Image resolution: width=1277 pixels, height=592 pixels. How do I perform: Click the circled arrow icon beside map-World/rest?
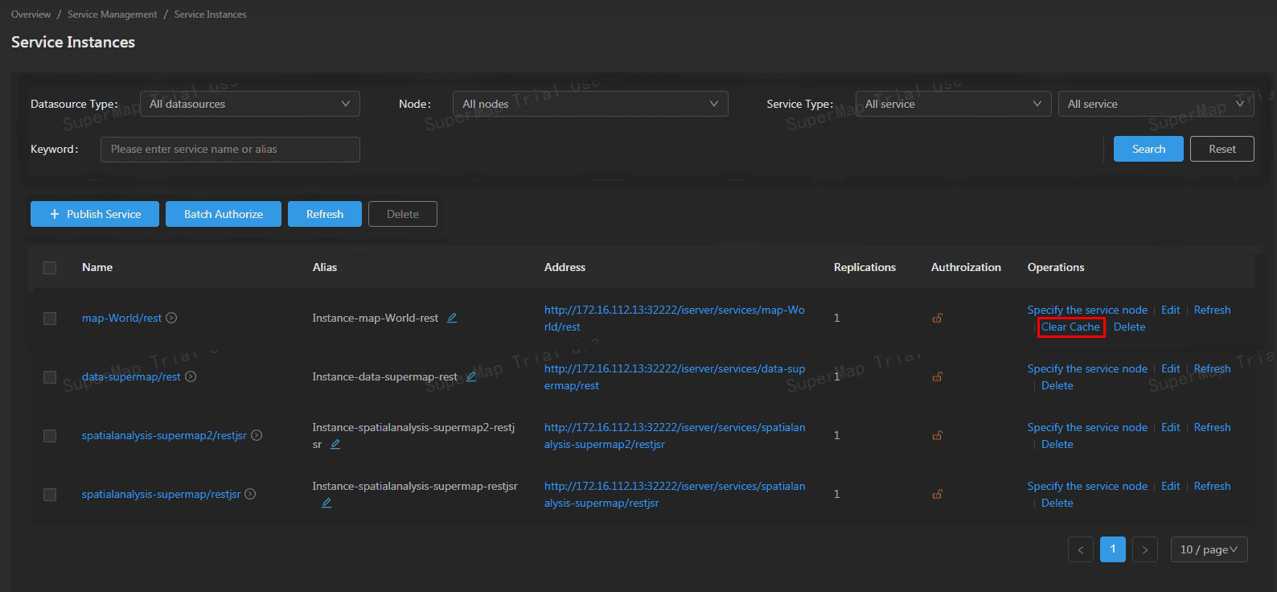click(171, 318)
